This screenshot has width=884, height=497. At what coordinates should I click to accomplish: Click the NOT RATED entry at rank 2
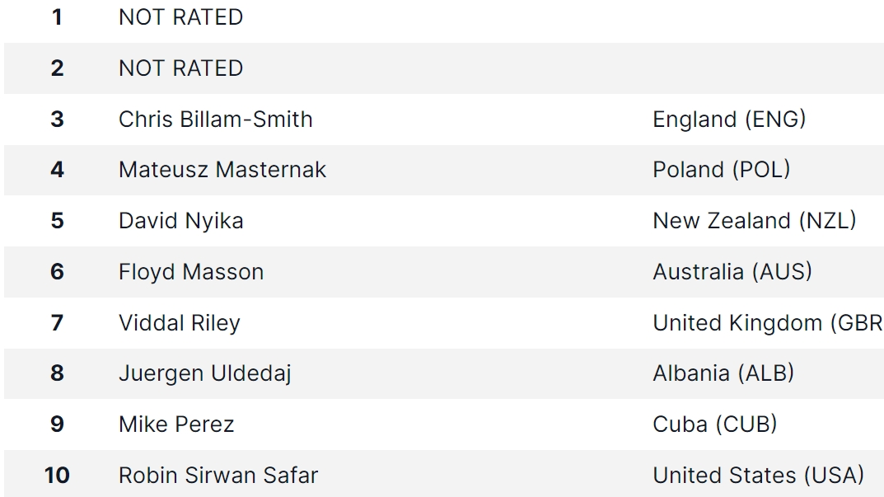click(181, 68)
